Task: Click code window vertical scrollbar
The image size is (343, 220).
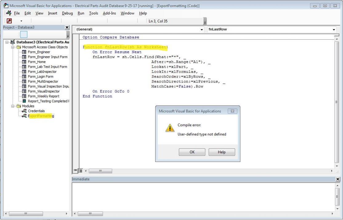Action: pos(337,102)
